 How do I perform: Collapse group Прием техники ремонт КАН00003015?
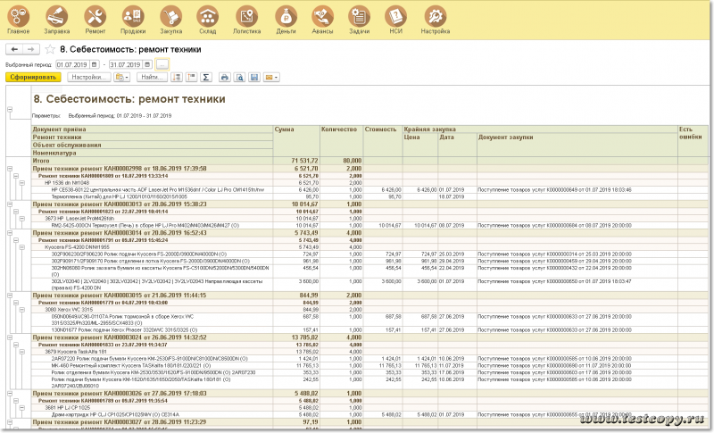10,296
